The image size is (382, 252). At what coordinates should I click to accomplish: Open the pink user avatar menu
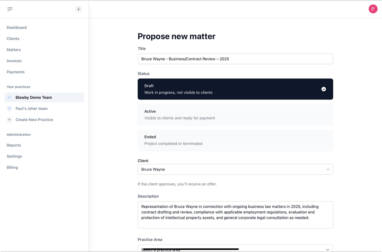click(373, 9)
